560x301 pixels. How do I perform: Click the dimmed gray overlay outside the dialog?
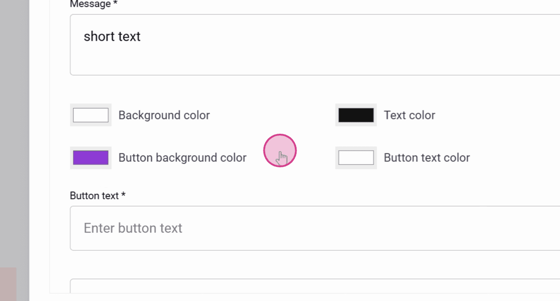click(14, 134)
